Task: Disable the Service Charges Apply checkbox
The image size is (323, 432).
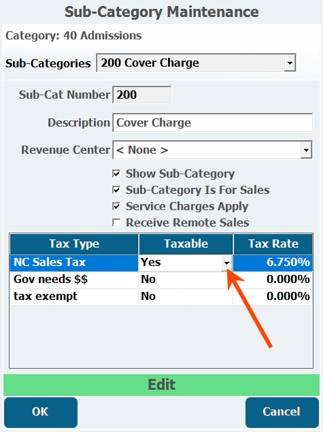Action: 116,206
